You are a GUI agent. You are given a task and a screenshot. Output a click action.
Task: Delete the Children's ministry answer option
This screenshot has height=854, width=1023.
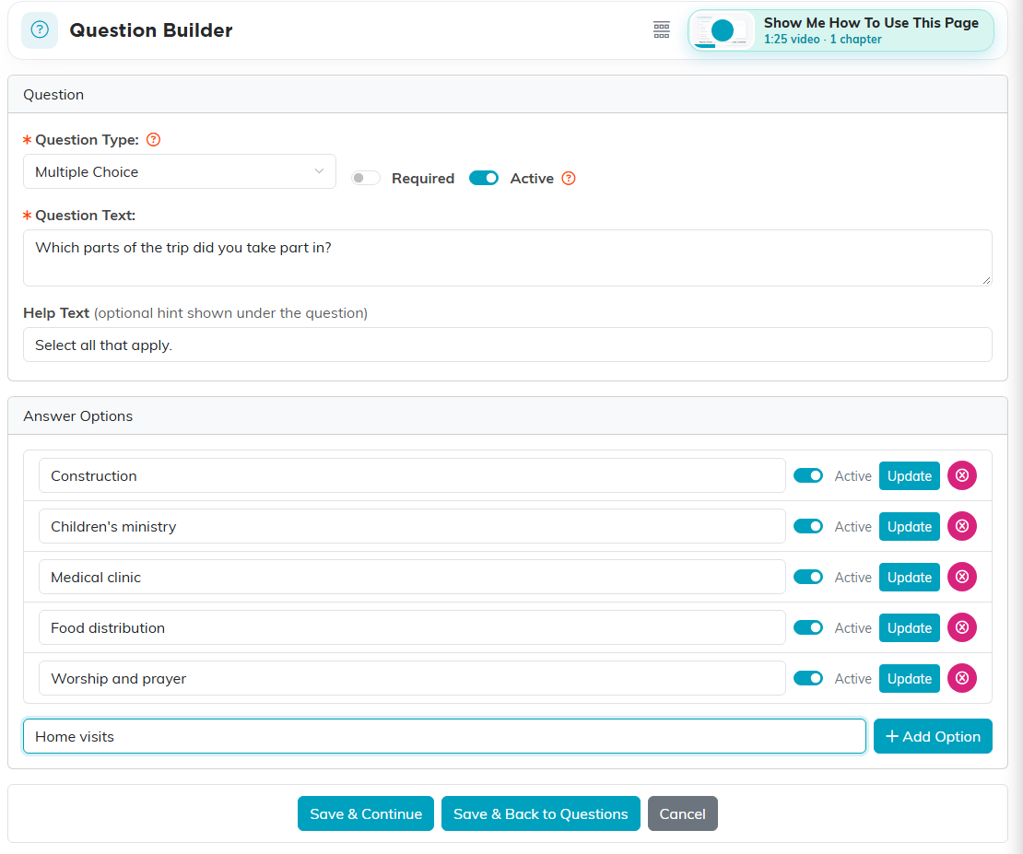click(x=961, y=526)
